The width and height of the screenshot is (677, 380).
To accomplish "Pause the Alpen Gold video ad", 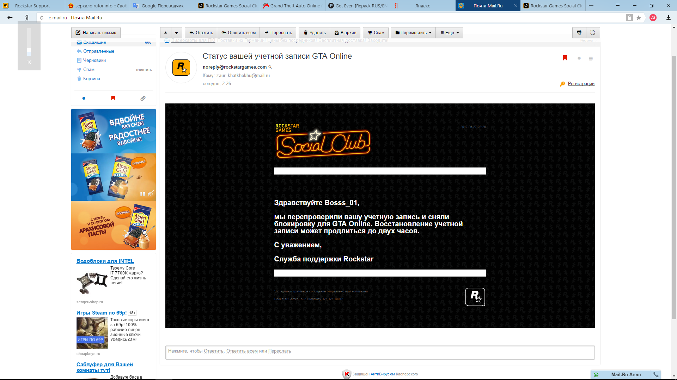I will pyautogui.click(x=142, y=194).
